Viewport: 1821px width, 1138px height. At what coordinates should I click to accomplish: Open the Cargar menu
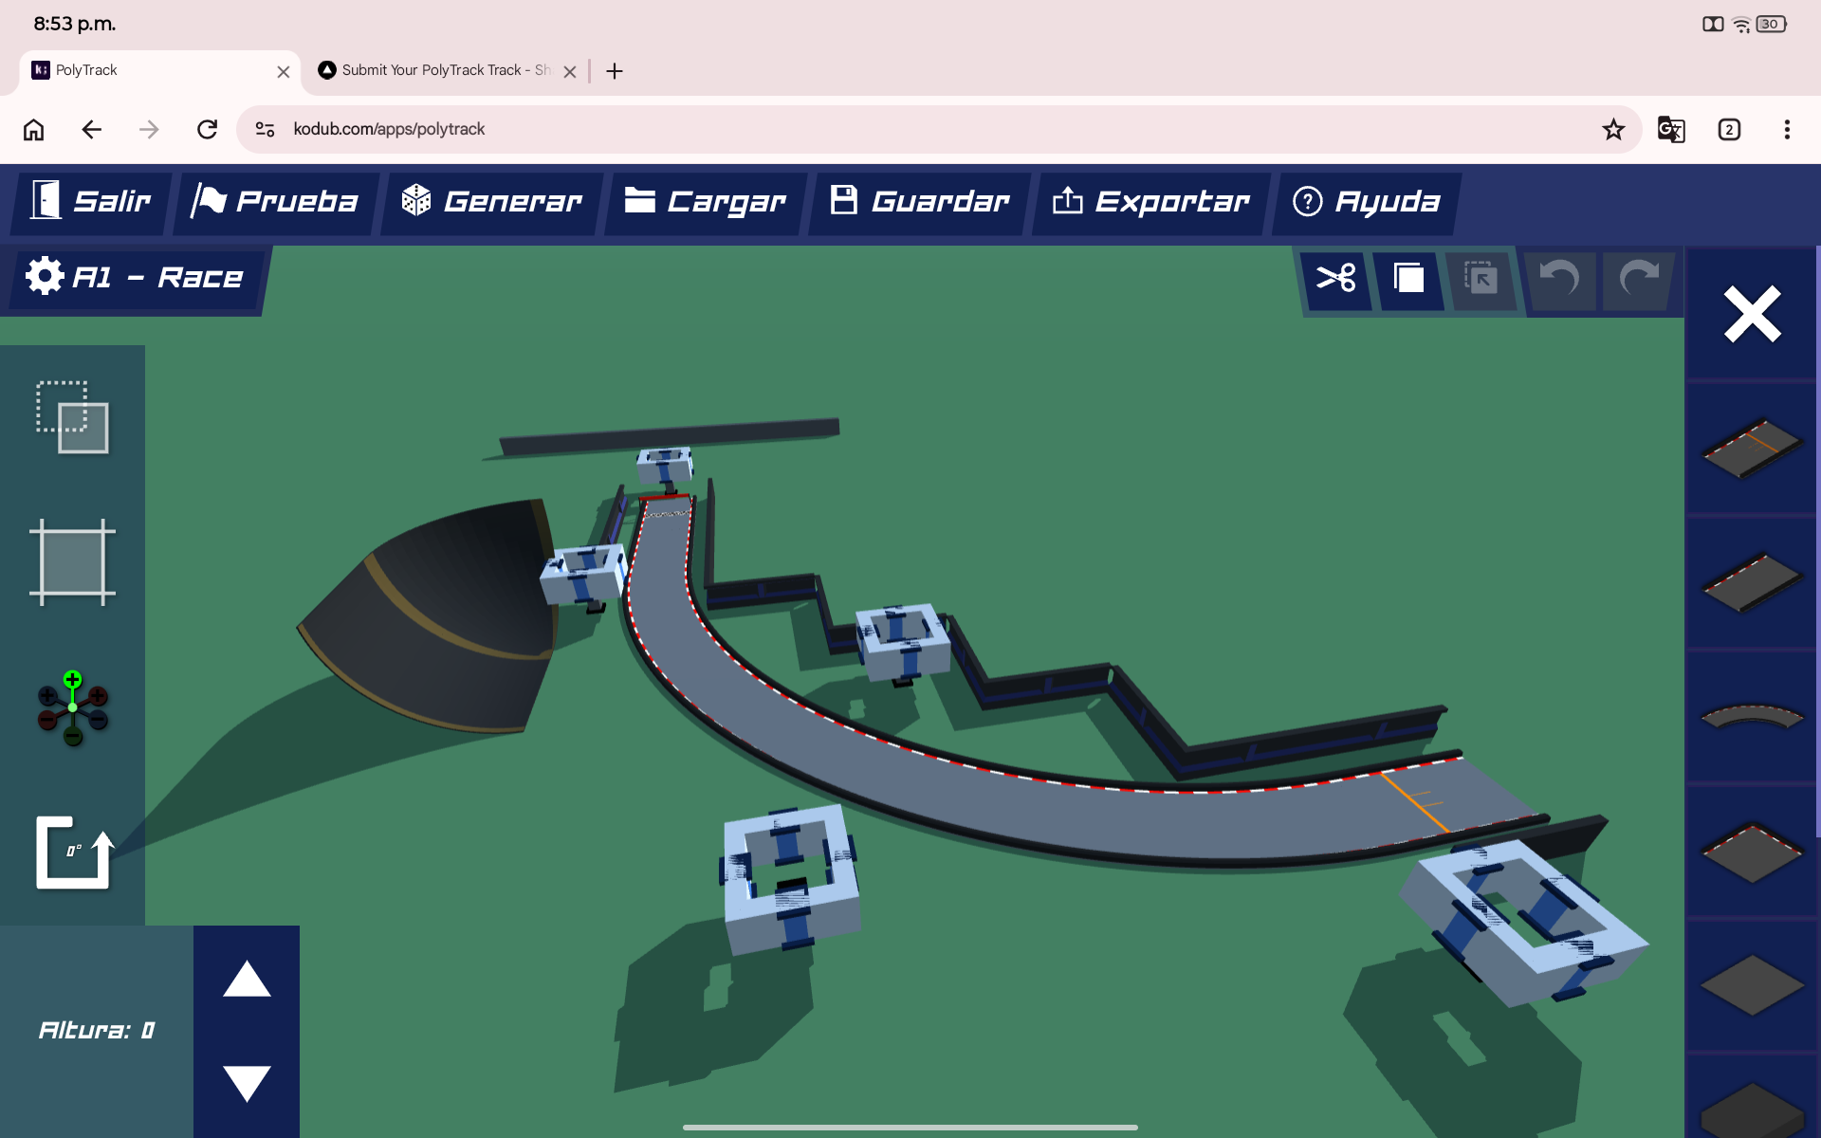tap(706, 201)
